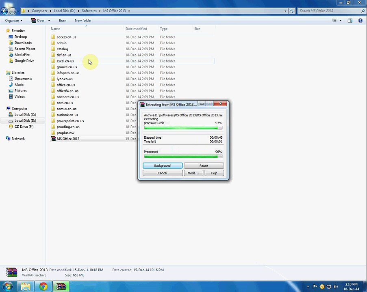Open Help in the extraction dialog
This screenshot has width=367, height=292.
[x=214, y=173]
